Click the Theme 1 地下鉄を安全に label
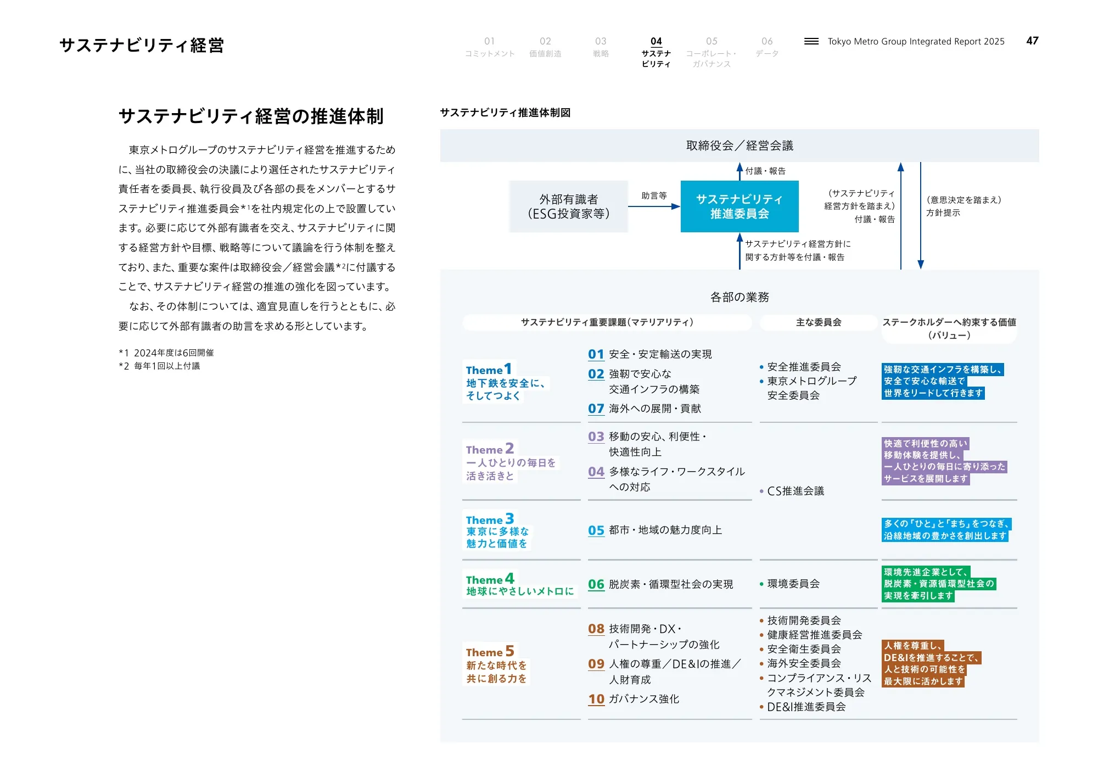1098x777 pixels. coord(506,382)
